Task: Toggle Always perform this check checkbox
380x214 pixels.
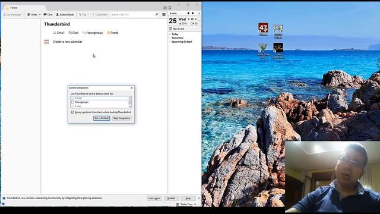Action: coord(72,112)
